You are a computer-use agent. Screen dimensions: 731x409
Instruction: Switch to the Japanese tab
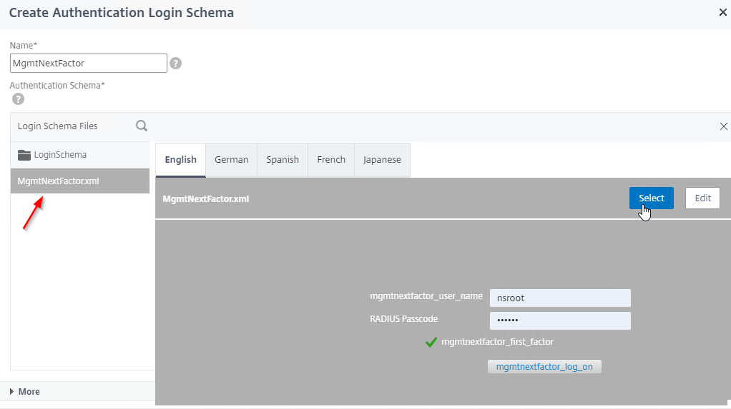pos(382,160)
